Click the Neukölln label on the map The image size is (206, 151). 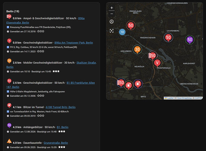pos(139,67)
